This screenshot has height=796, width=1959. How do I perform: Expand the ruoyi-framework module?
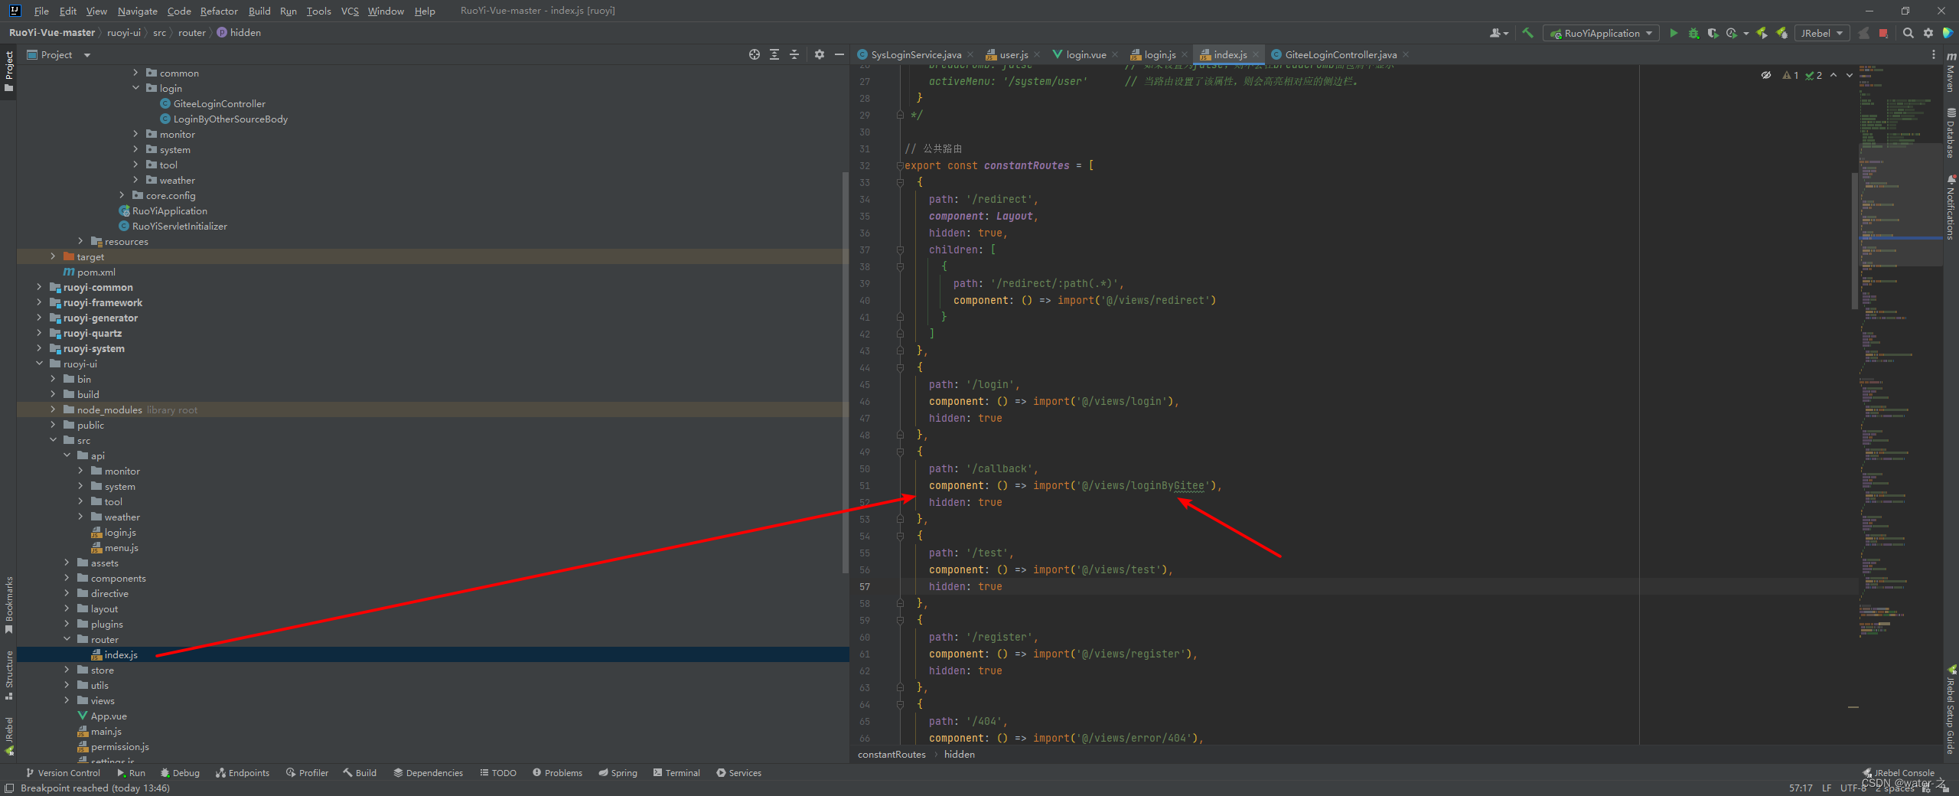click(39, 302)
